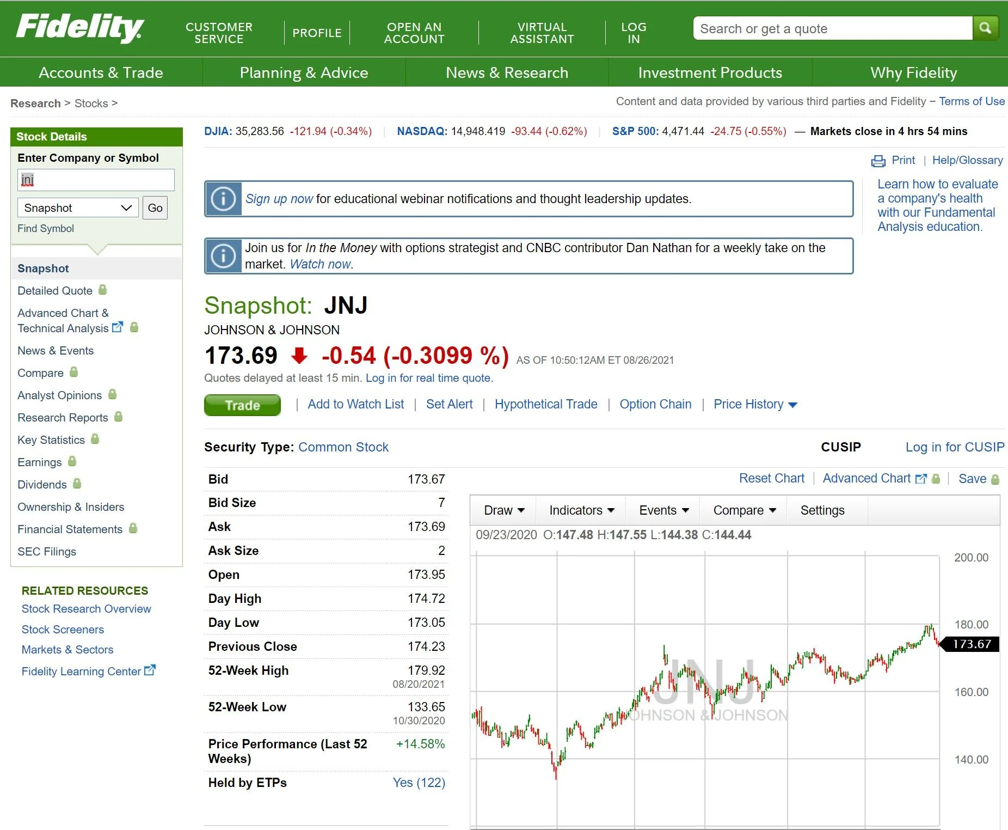Click external link icon beside Advanced Chart above chart
Image resolution: width=1008 pixels, height=830 pixels.
point(921,479)
